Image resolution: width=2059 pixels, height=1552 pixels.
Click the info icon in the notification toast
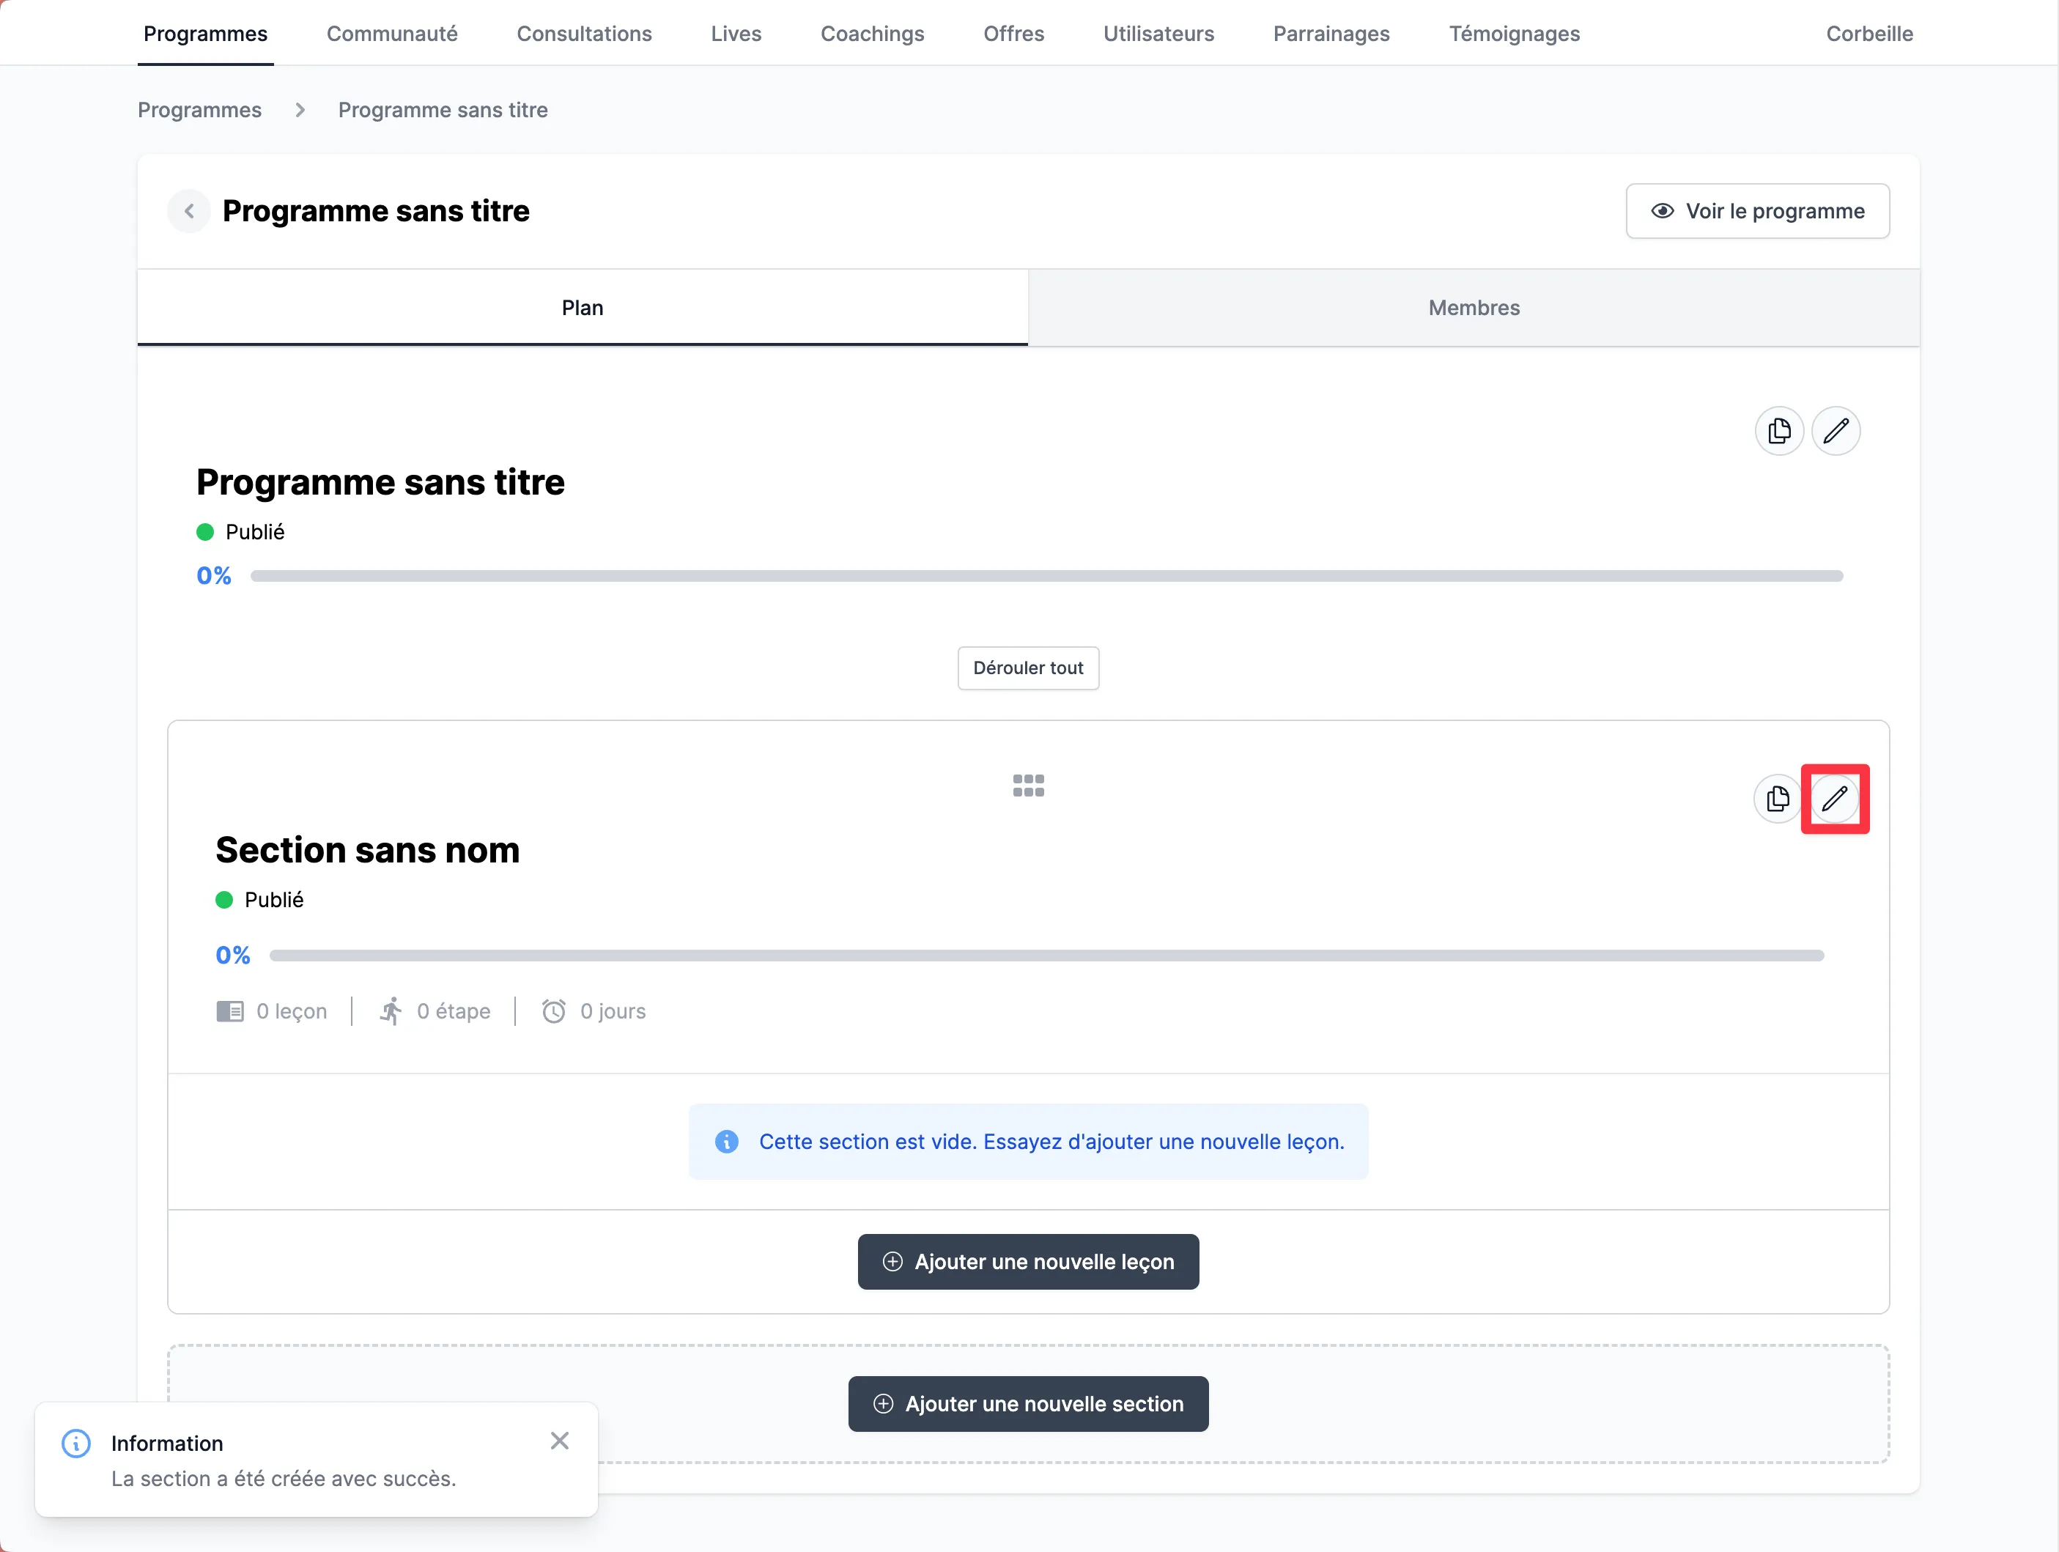coord(76,1444)
